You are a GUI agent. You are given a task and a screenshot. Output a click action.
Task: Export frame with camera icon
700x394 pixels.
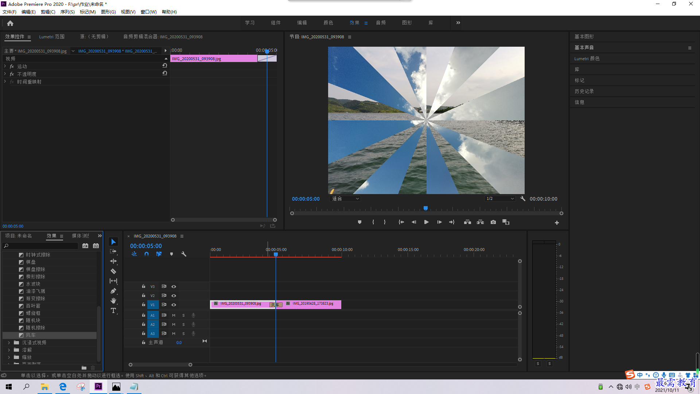click(x=493, y=222)
